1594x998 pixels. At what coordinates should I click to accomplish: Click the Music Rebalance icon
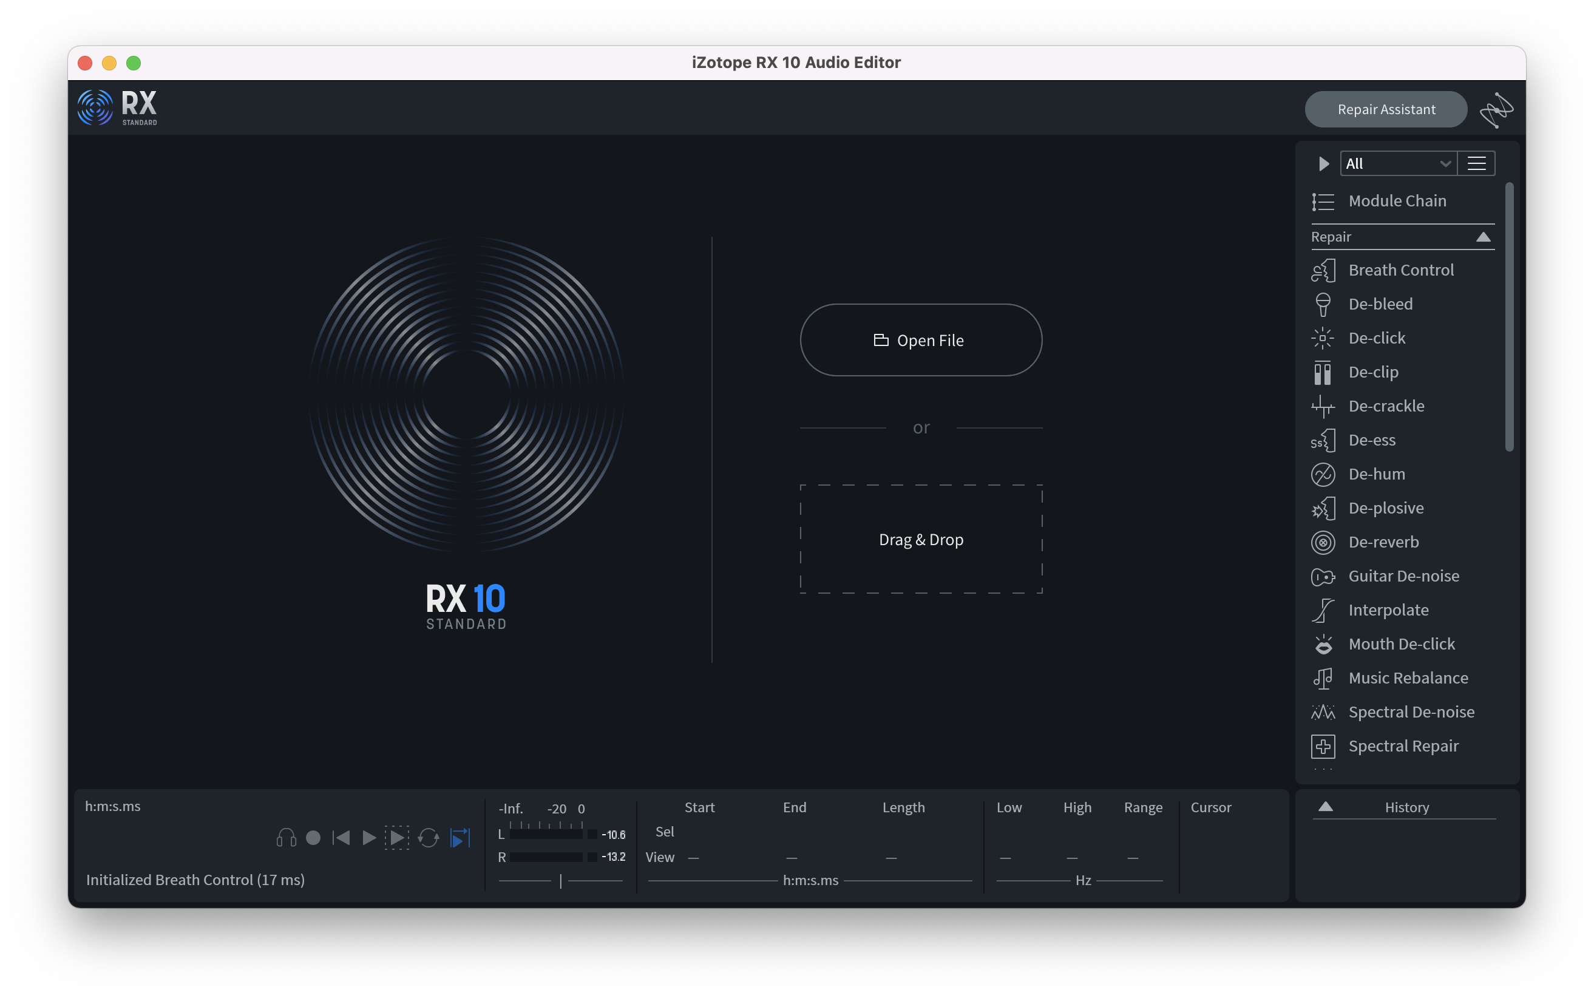(1323, 677)
